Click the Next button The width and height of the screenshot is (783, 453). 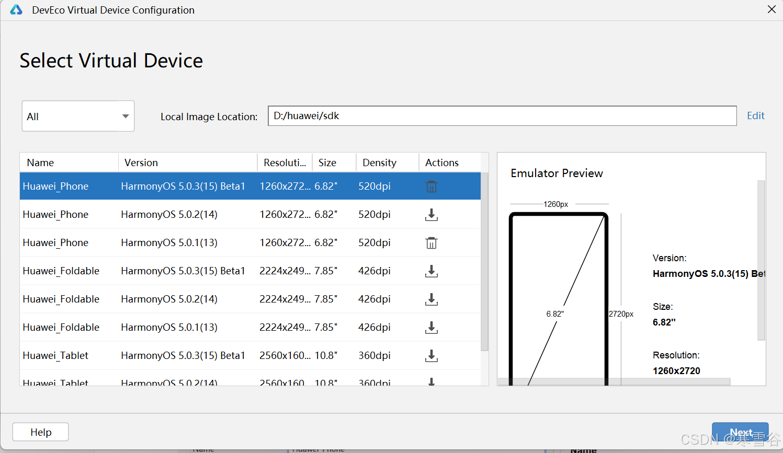pos(740,433)
